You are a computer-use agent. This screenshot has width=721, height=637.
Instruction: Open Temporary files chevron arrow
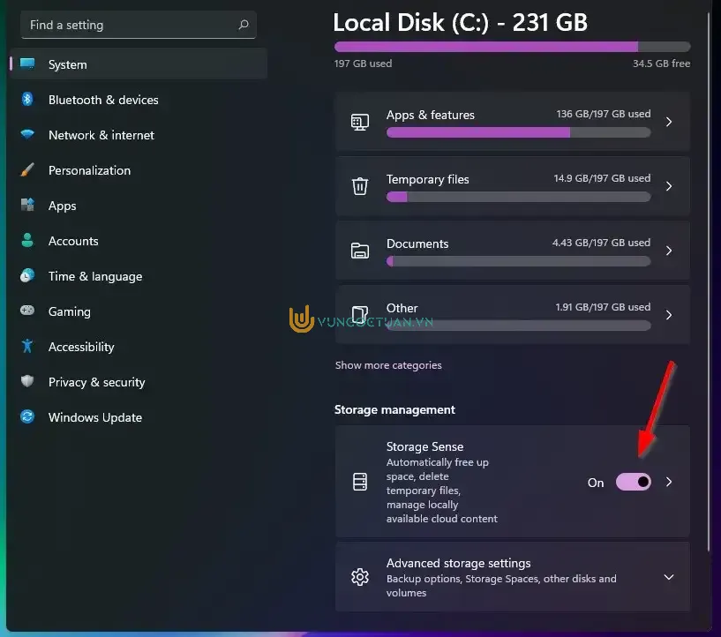pyautogui.click(x=669, y=186)
